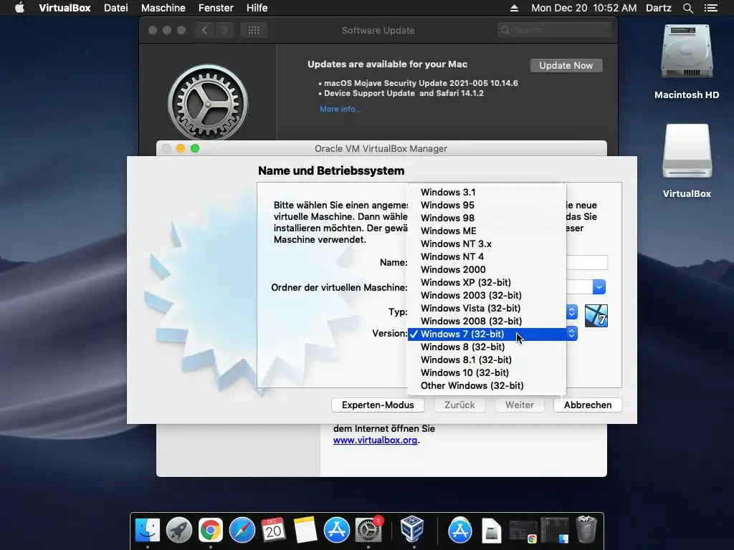This screenshot has height=550, width=734.
Task: Restore minimized Finder window from dock
Action: (x=554, y=531)
